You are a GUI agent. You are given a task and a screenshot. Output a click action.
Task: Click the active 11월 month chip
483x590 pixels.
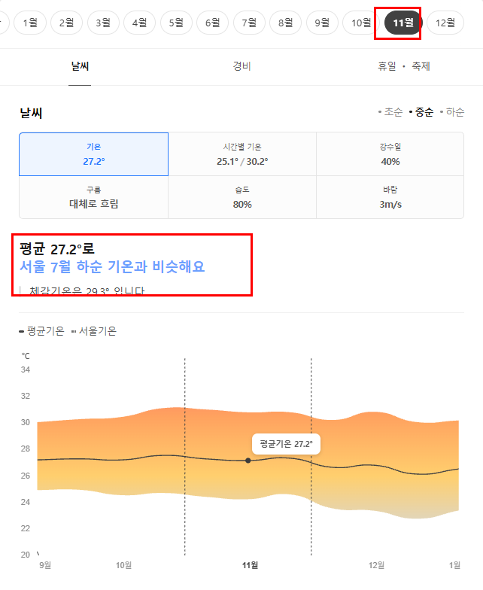coord(403,23)
